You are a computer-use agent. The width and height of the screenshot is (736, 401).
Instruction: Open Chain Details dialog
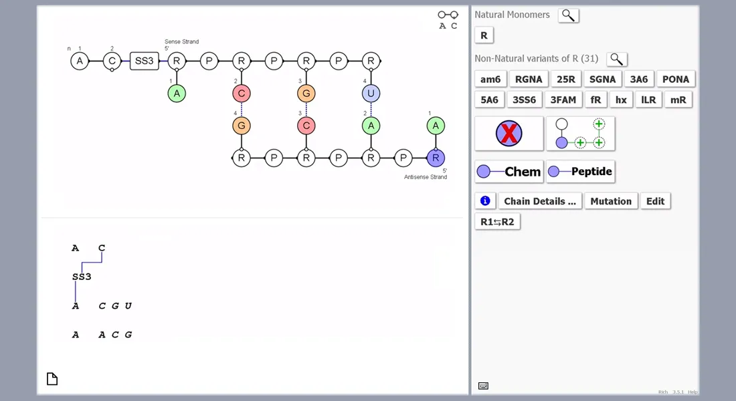(539, 201)
